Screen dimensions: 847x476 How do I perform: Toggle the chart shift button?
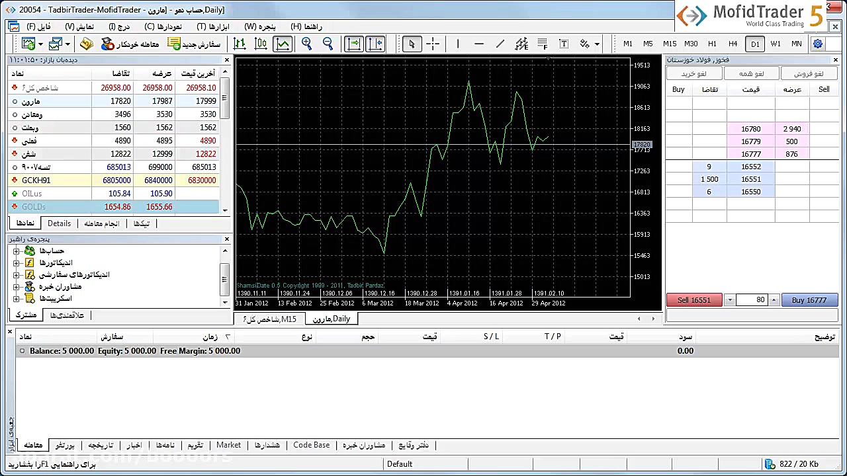375,44
